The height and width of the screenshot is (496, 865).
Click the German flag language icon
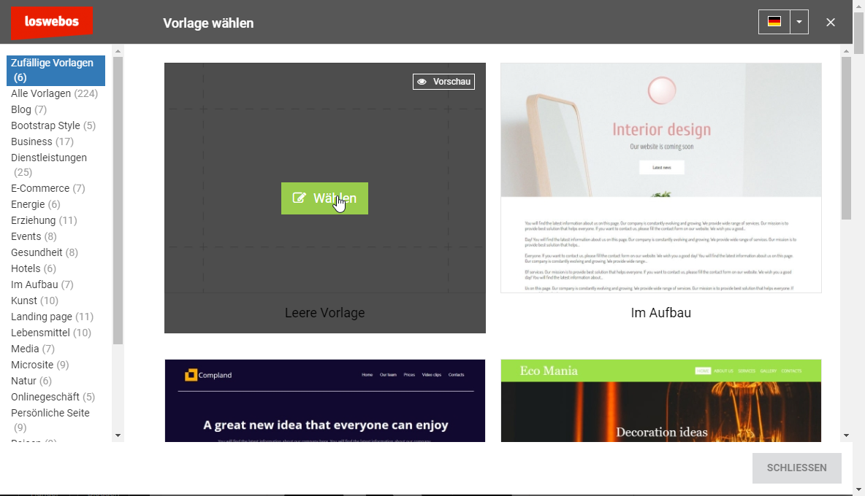(x=774, y=22)
